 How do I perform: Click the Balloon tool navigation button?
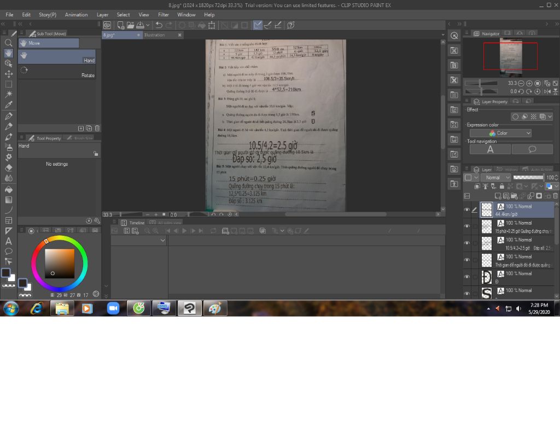coord(532,150)
